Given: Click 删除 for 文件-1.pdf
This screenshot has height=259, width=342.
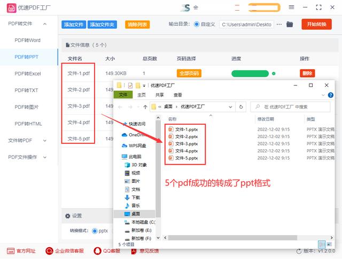Looking at the screenshot, I should coord(307,74).
